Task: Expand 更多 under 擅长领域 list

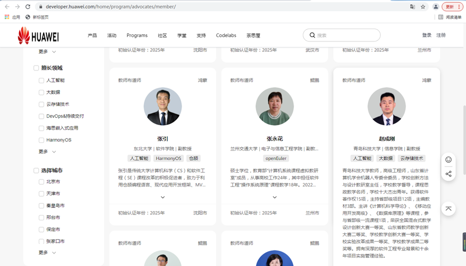Action: pos(47,152)
